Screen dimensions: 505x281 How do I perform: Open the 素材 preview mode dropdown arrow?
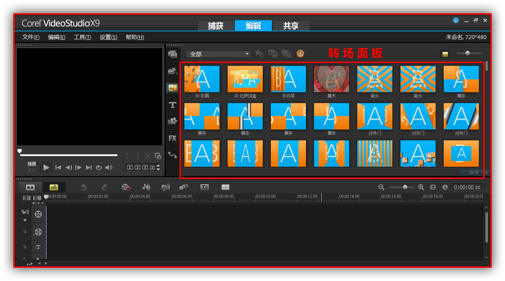(x=38, y=171)
